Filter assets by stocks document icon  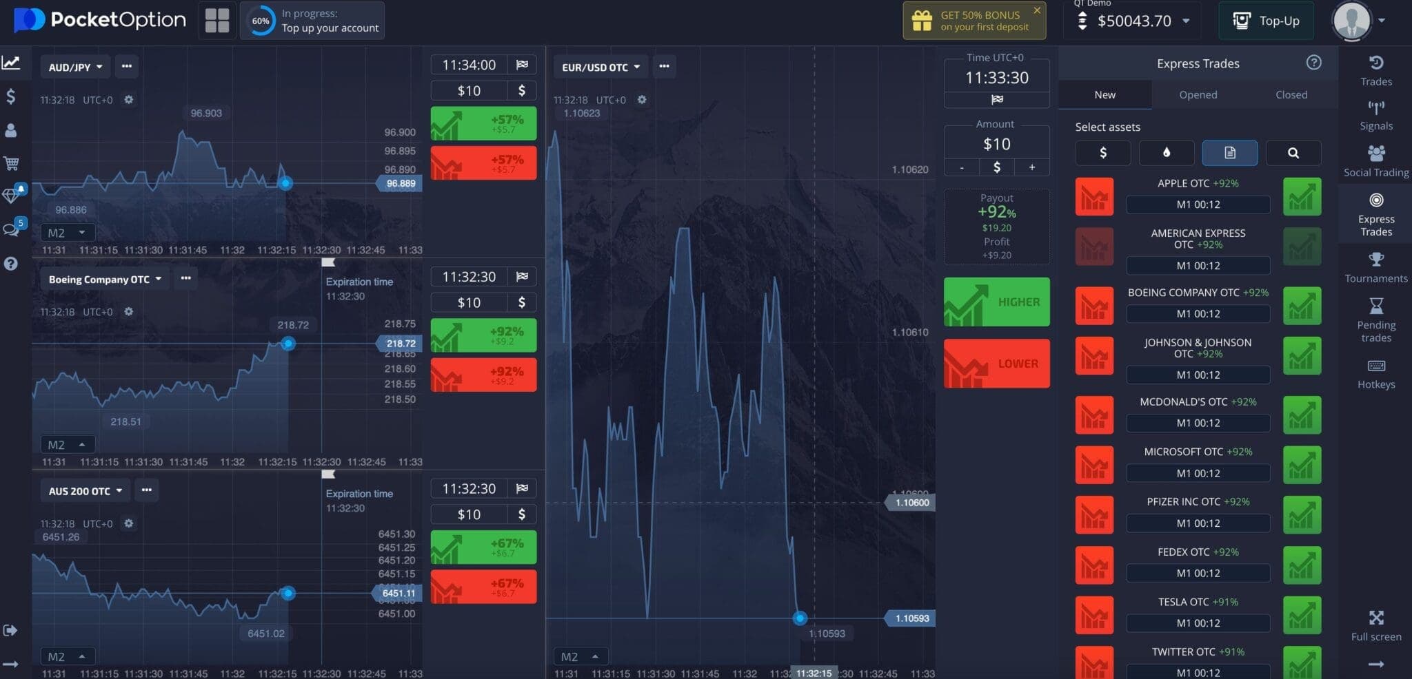pos(1229,153)
